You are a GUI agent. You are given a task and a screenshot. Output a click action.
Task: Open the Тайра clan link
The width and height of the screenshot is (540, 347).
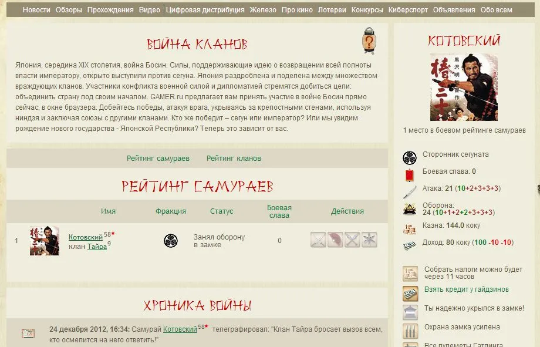pos(97,247)
